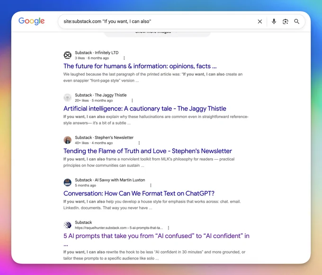Click snippet about rewriting the hook
This screenshot has height=275, width=322.
[154, 255]
